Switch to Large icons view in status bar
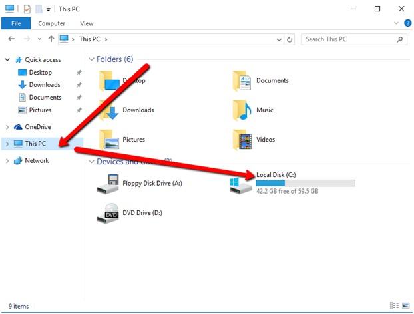 tap(405, 305)
